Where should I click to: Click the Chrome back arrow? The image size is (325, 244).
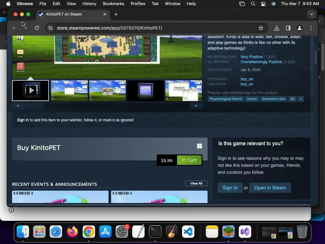tap(14, 28)
